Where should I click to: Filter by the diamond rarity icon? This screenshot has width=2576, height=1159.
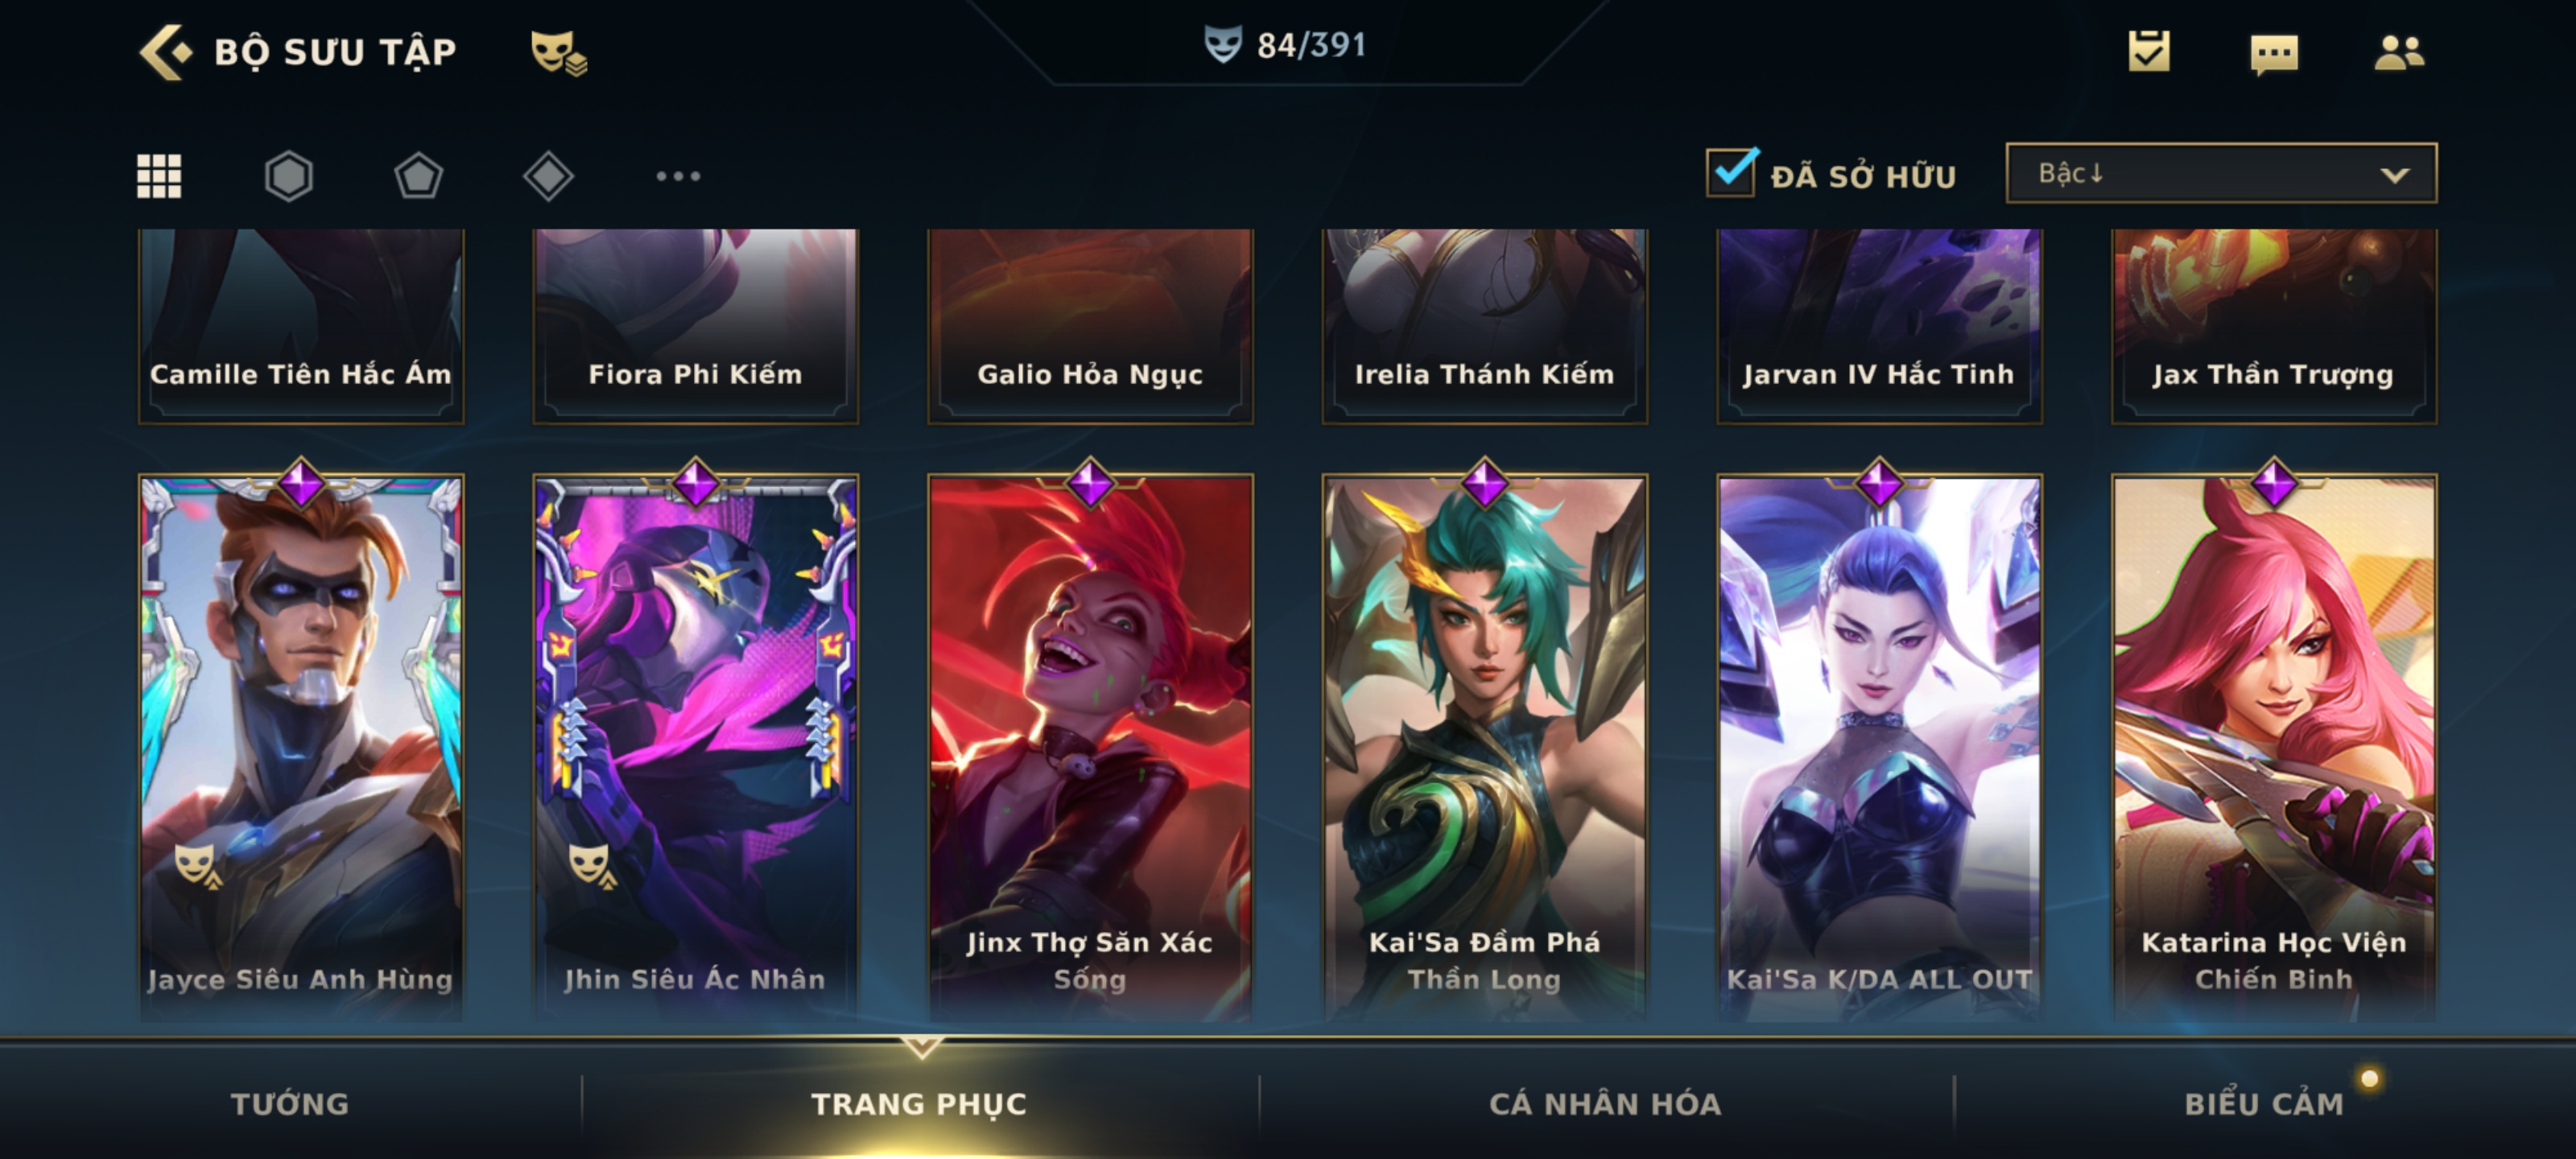(548, 176)
